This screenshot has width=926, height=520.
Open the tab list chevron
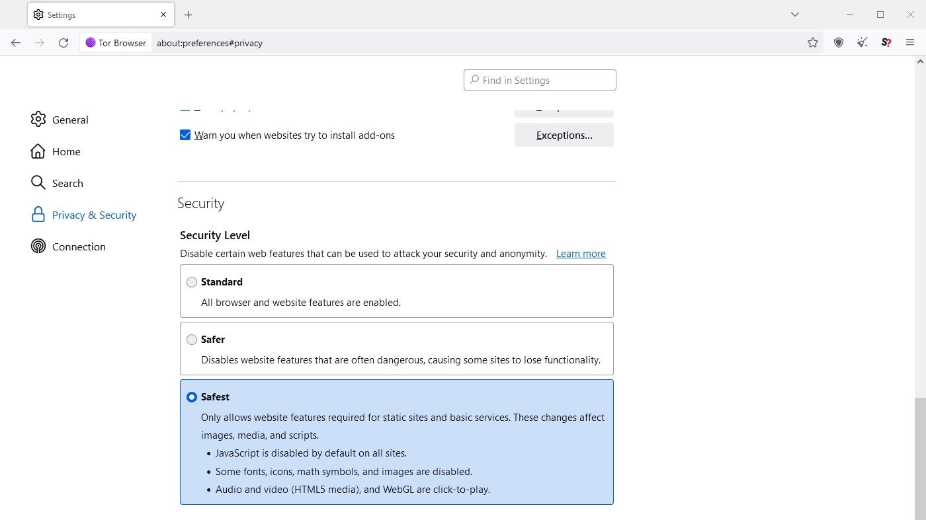tap(794, 14)
